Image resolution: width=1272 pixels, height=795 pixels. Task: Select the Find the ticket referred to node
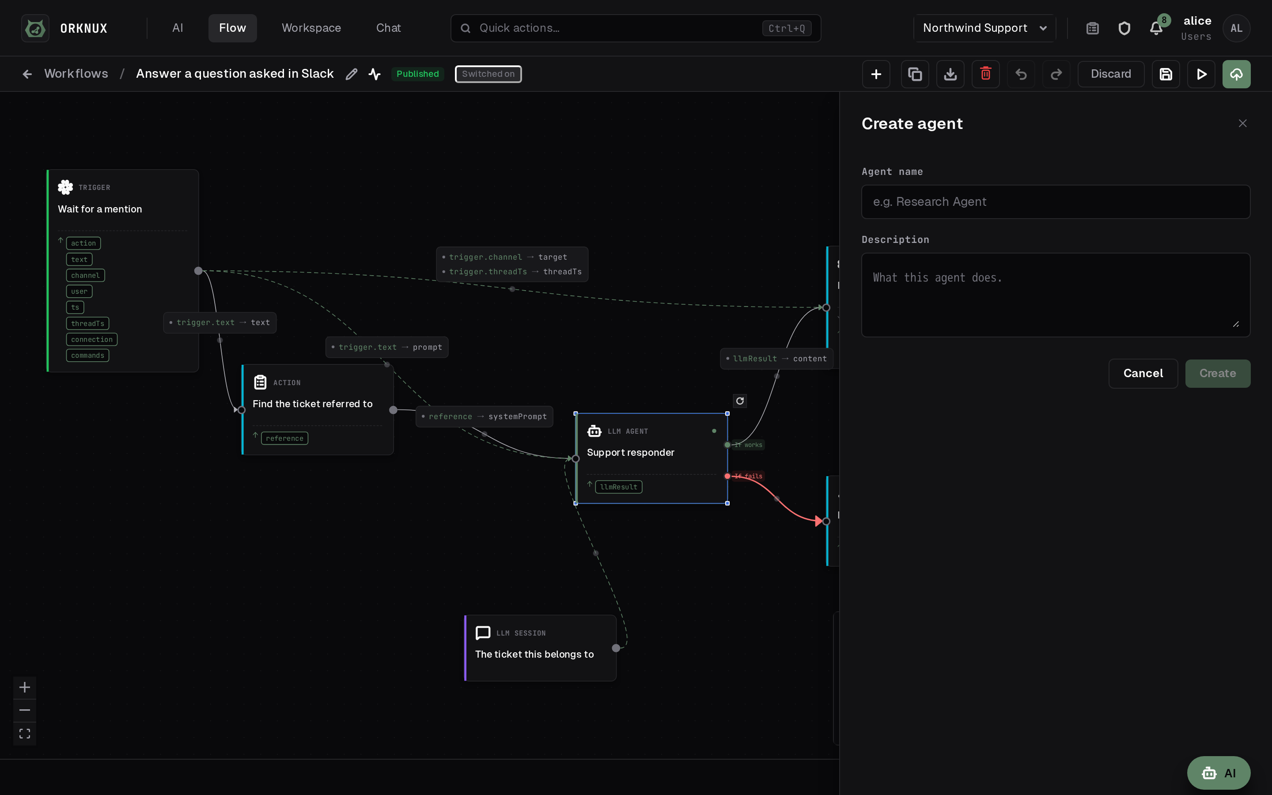click(x=318, y=409)
